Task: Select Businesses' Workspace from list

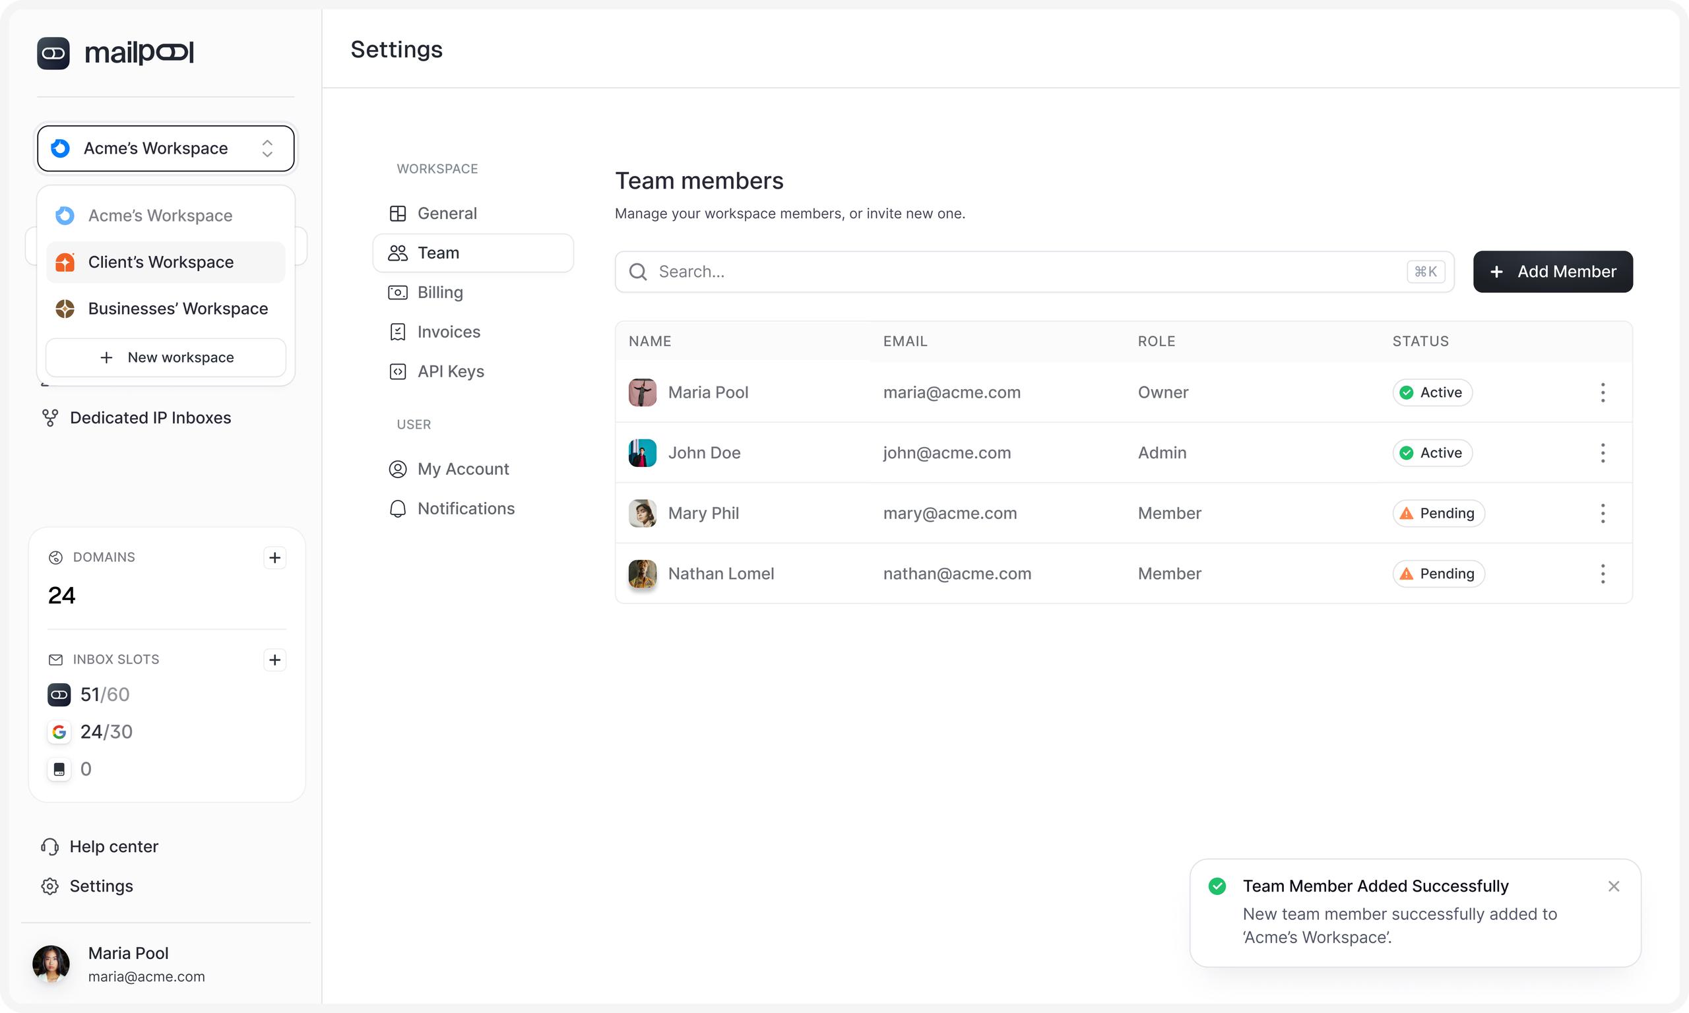Action: coord(177,309)
